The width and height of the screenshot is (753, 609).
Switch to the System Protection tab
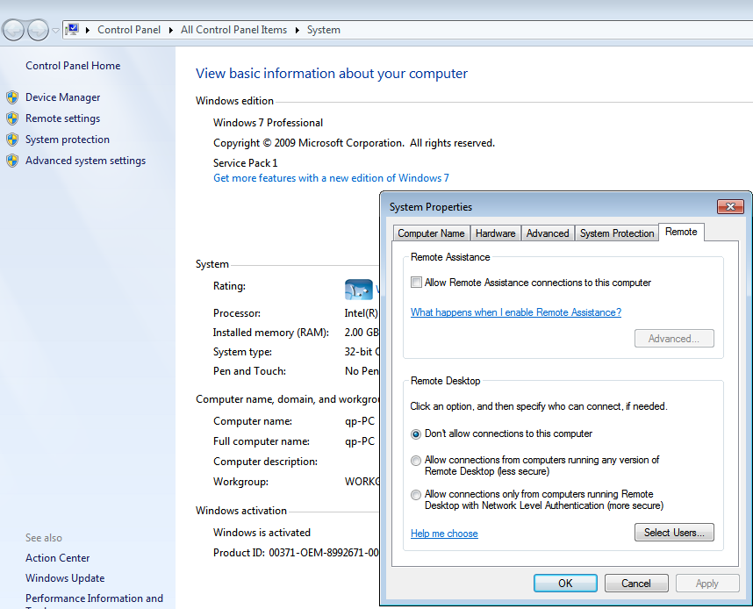tap(617, 233)
